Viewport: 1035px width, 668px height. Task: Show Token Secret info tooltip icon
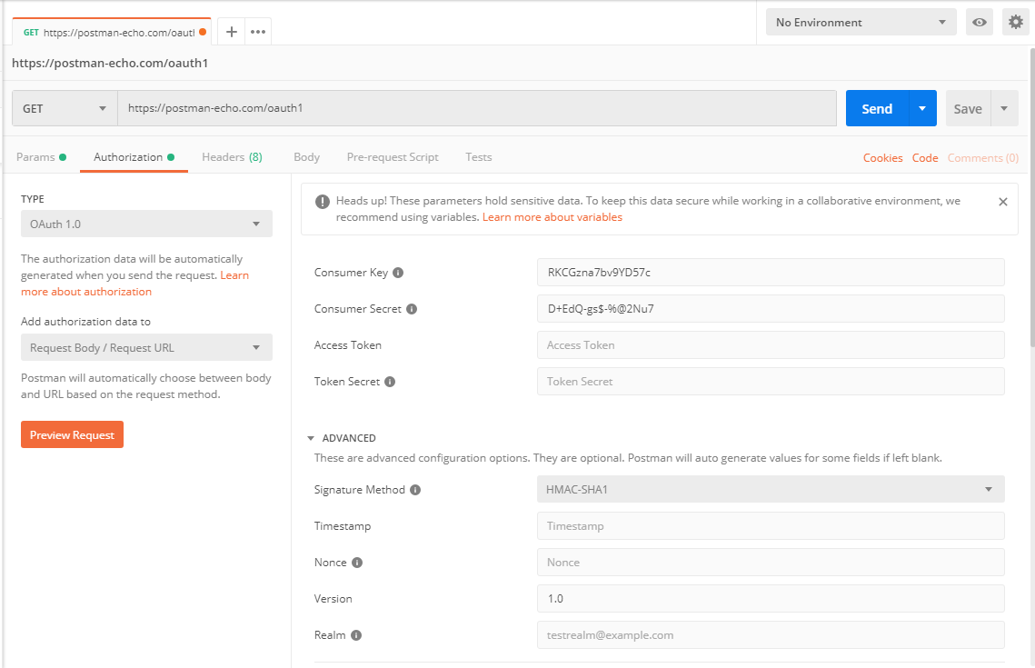(390, 382)
